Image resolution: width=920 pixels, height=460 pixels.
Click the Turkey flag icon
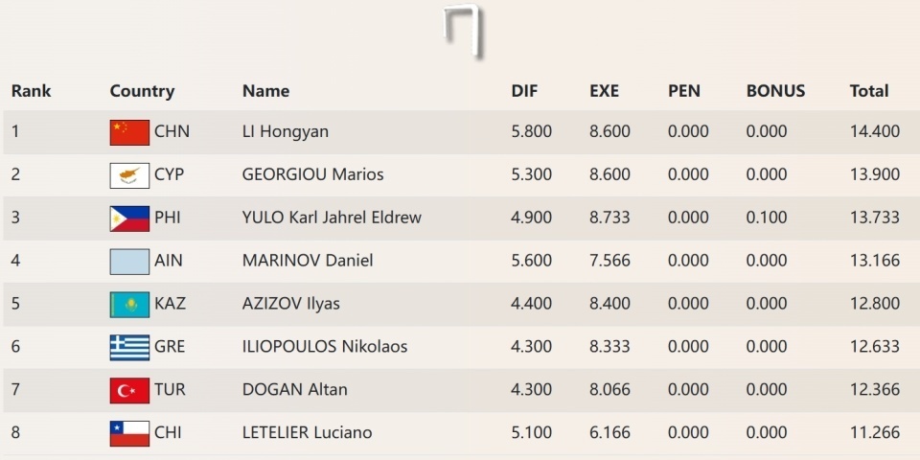tap(129, 390)
